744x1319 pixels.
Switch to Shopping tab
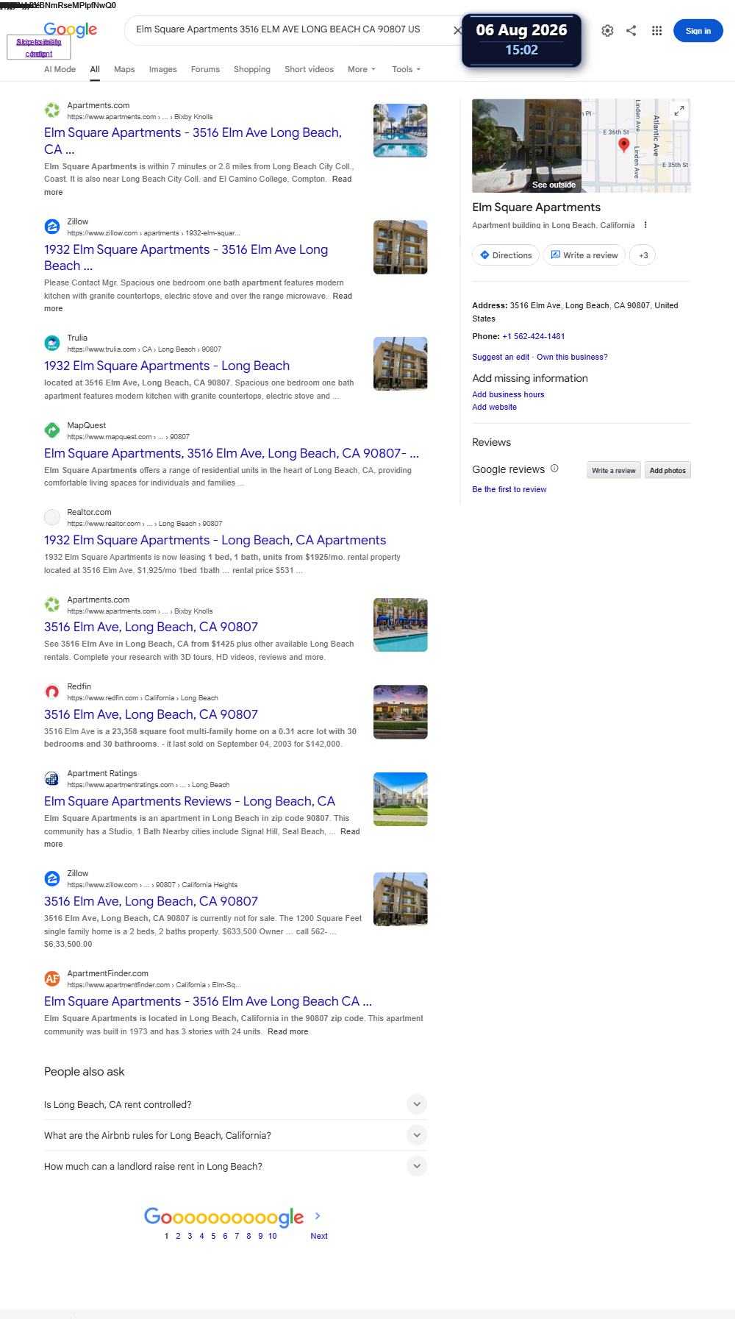coord(252,69)
